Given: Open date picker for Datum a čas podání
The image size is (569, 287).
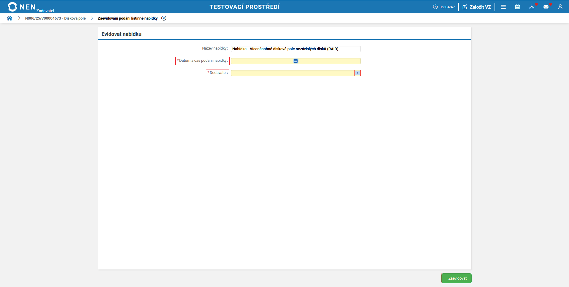Looking at the screenshot, I should pyautogui.click(x=296, y=61).
